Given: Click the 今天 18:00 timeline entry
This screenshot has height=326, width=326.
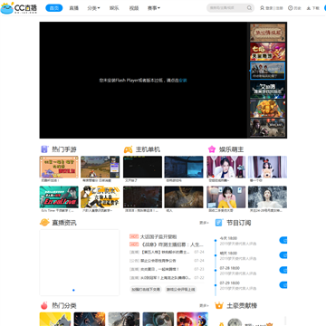Looking at the screenshot, I should [228, 238].
